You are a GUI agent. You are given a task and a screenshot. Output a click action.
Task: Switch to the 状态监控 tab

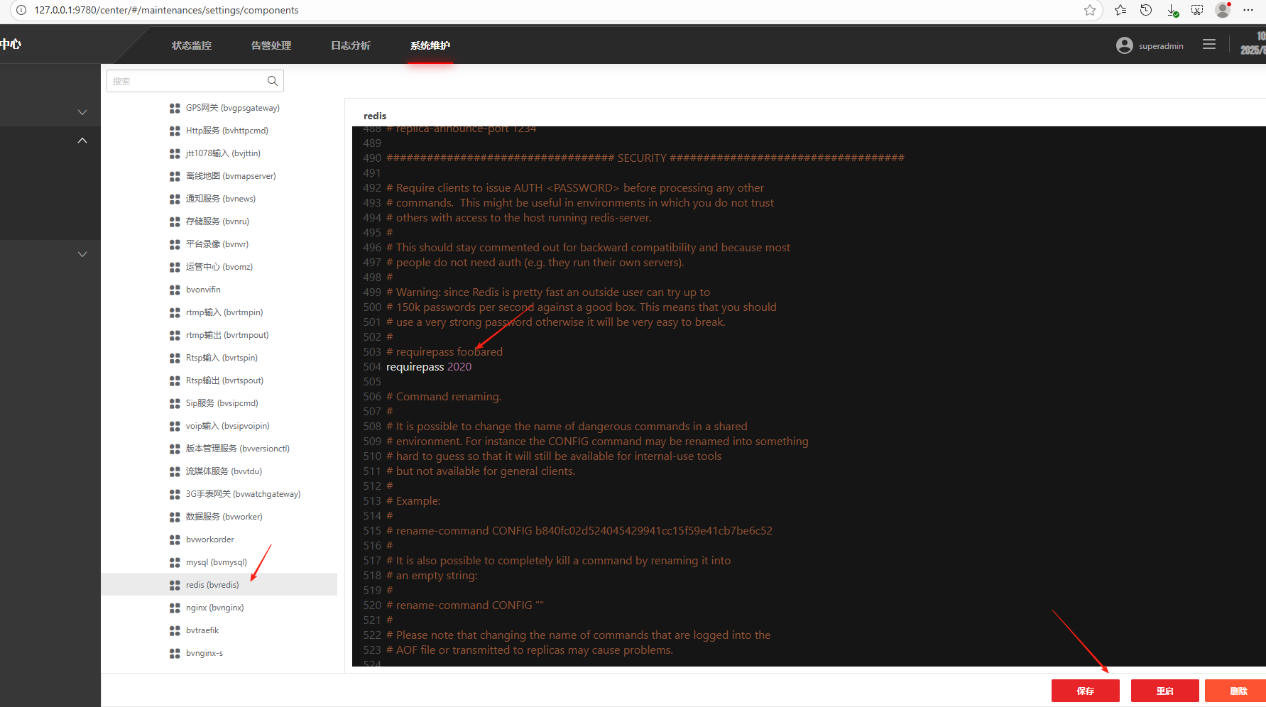point(192,45)
